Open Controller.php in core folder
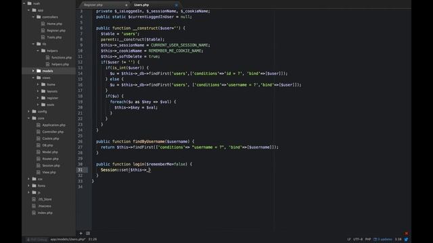 click(x=53, y=132)
